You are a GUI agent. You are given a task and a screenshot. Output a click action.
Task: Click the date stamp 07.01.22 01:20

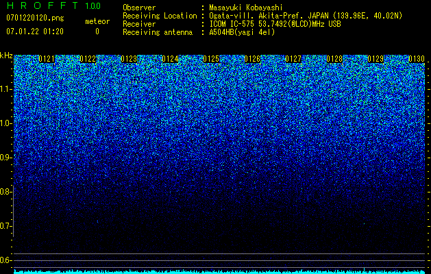(x=35, y=32)
